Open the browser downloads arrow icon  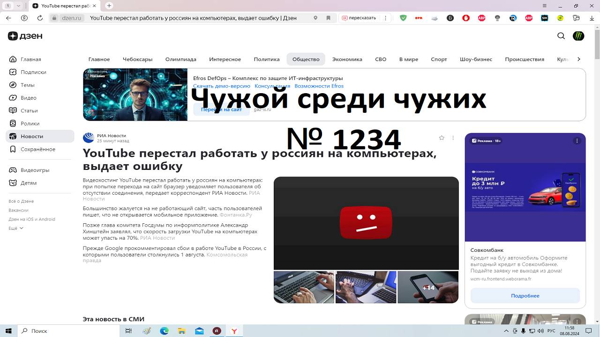pyautogui.click(x=592, y=18)
